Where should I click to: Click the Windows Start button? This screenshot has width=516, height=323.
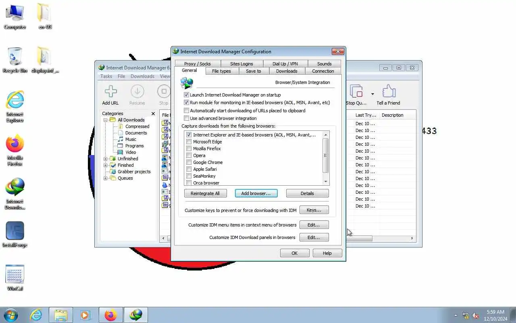11,315
